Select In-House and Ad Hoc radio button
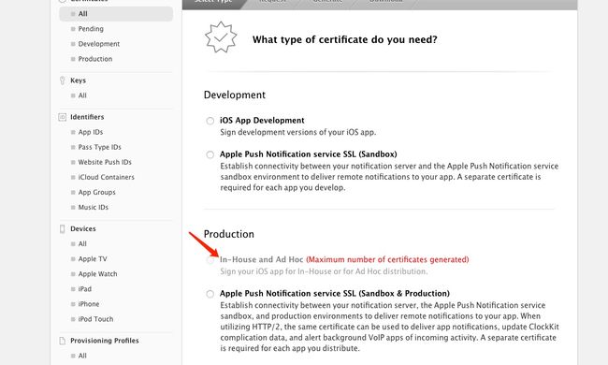Viewport: 608px width, 365px height. click(210, 260)
